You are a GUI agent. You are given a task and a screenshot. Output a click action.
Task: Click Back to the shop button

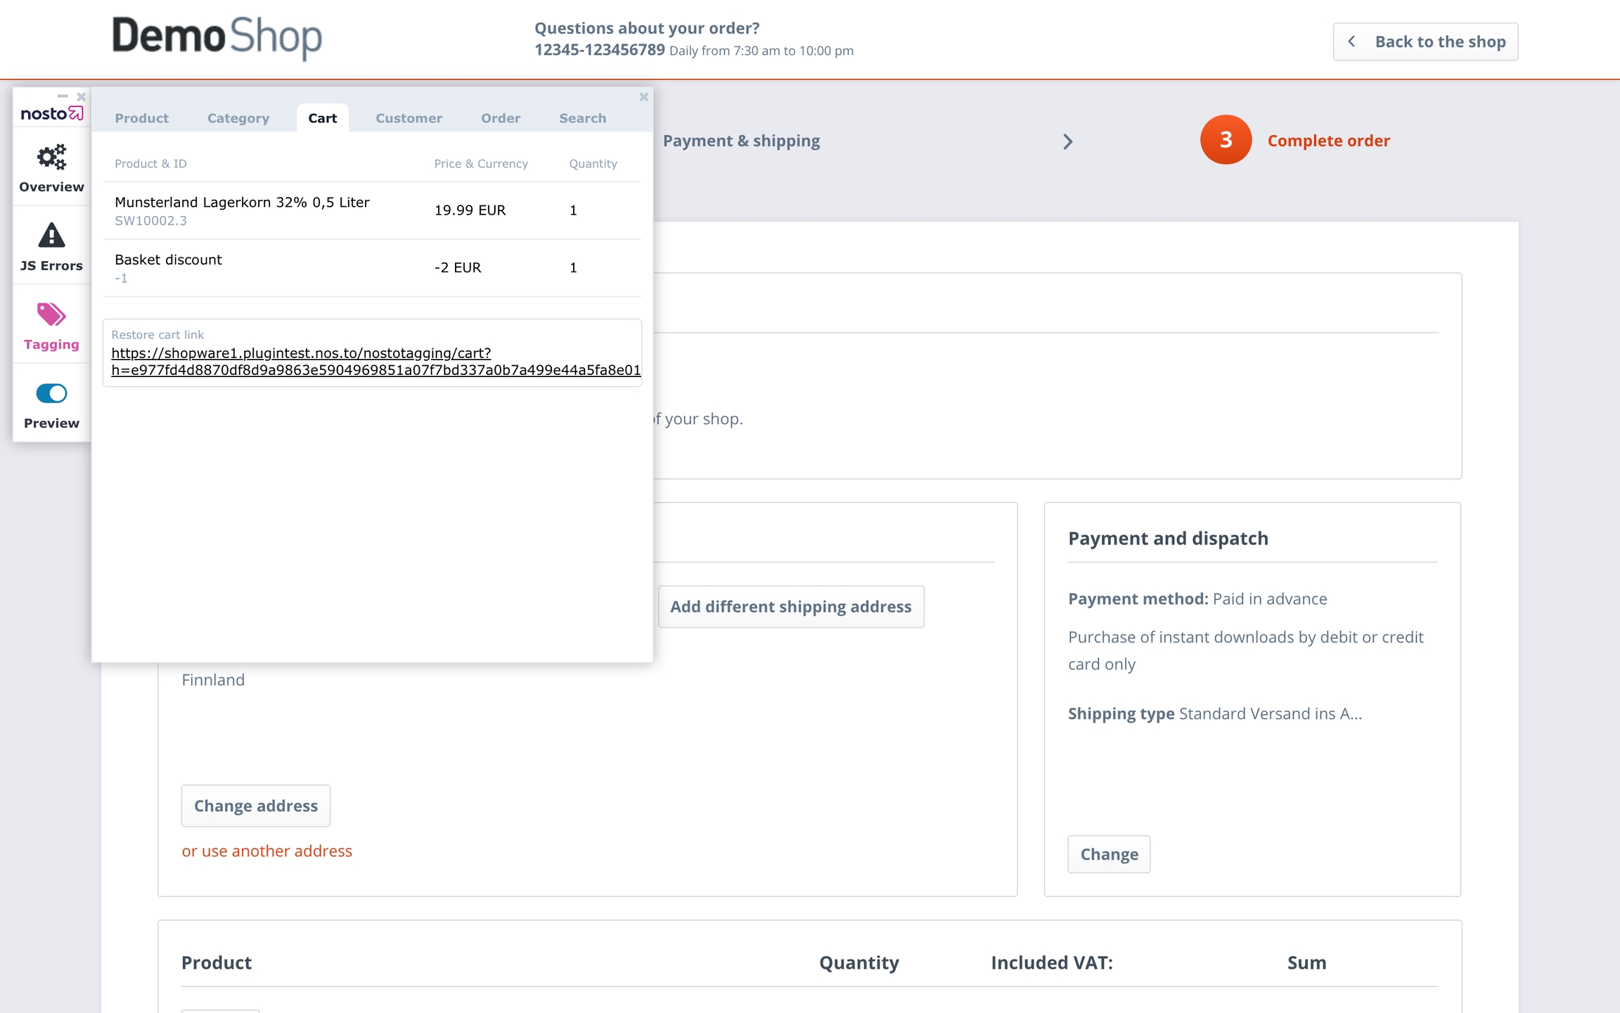coord(1425,42)
